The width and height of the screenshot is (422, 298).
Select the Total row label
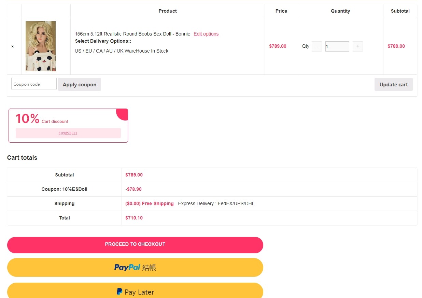[65, 218]
